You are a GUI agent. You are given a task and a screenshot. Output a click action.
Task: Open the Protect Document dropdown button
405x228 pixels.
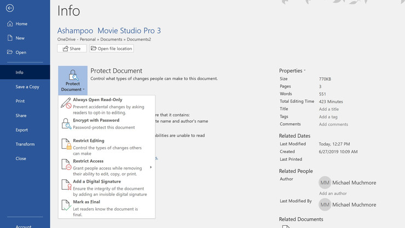click(73, 80)
